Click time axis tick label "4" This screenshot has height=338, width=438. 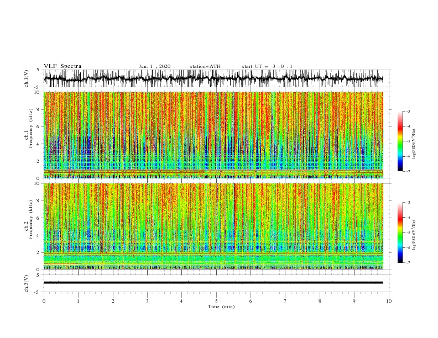pyautogui.click(x=181, y=301)
